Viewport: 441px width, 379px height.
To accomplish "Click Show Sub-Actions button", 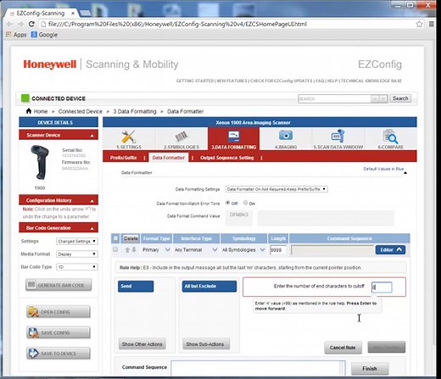I will 205,344.
